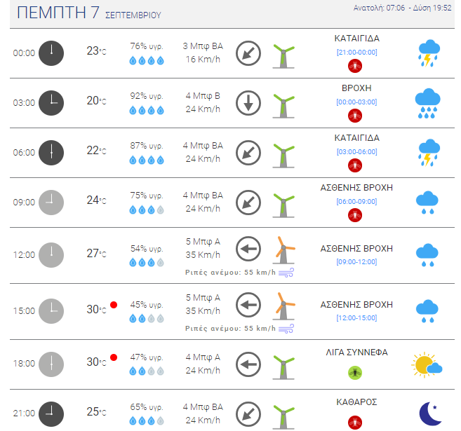461x431 pixels.
Task: Click the sun with cloud icon at 18:00
Action: click(427, 364)
